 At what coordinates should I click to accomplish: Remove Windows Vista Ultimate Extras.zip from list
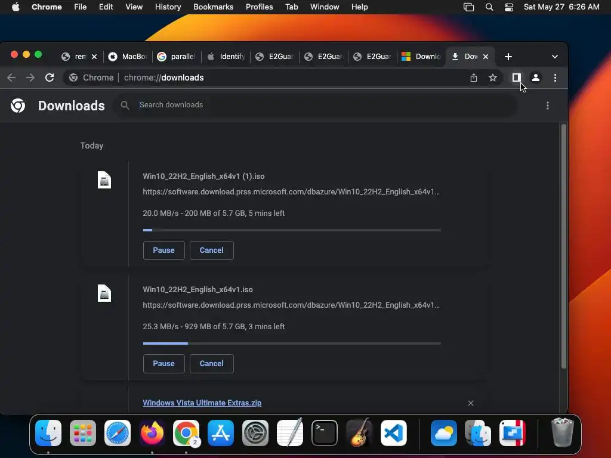coord(470,403)
